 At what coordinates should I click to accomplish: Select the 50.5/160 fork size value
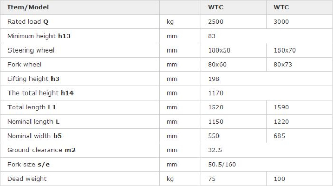pyautogui.click(x=222, y=164)
